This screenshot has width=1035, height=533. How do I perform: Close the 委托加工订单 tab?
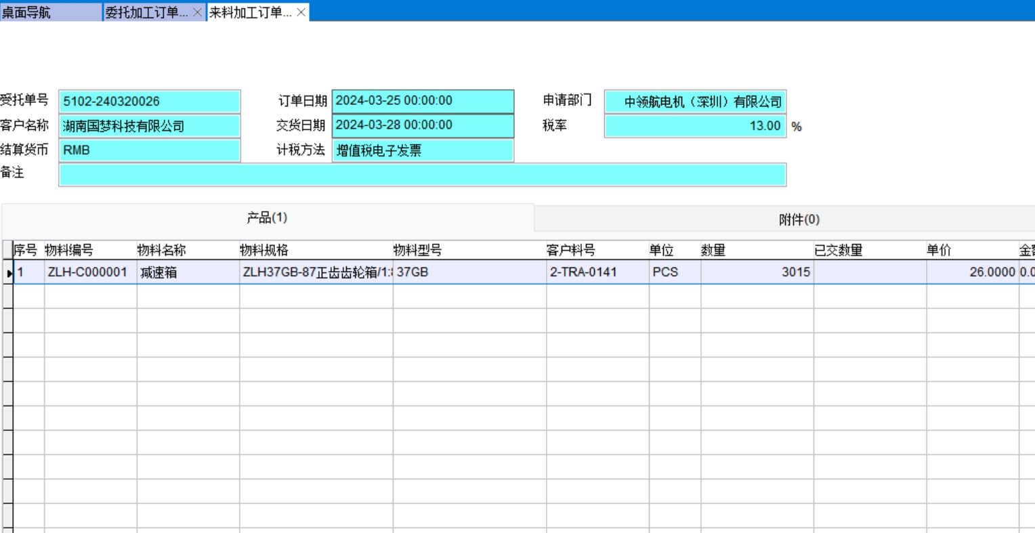[x=197, y=12]
